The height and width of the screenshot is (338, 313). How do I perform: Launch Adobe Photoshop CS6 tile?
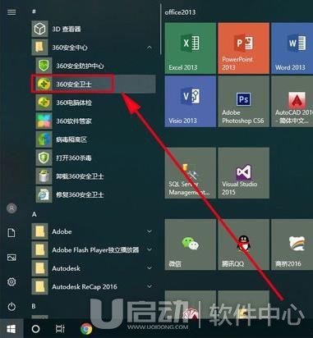click(244, 102)
